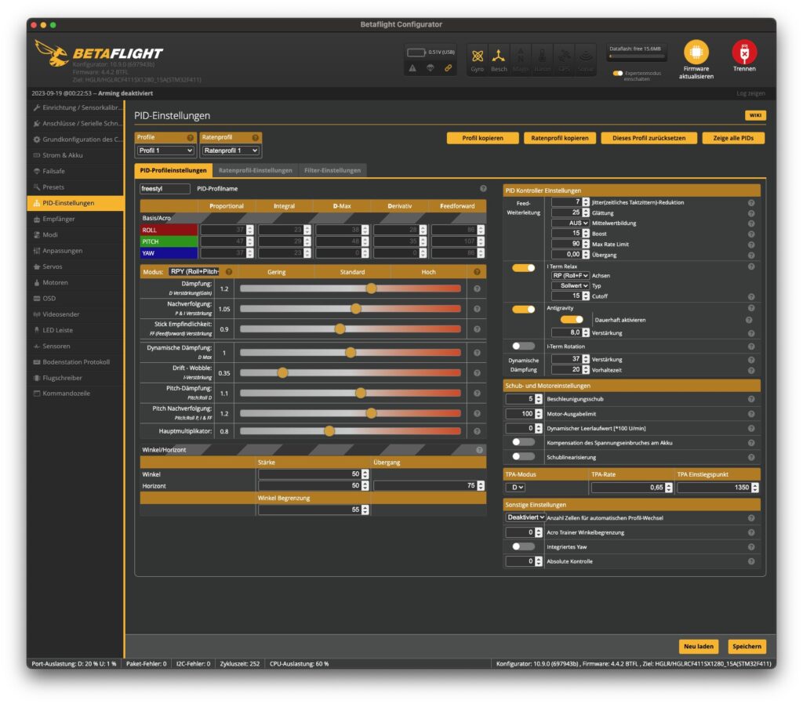Screen dimensions: 803x704
Task: Open Motoren in the sidebar
Action: 55,282
